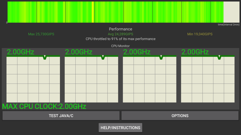Click the 'Max 25,730GIPS' value

tap(41, 34)
